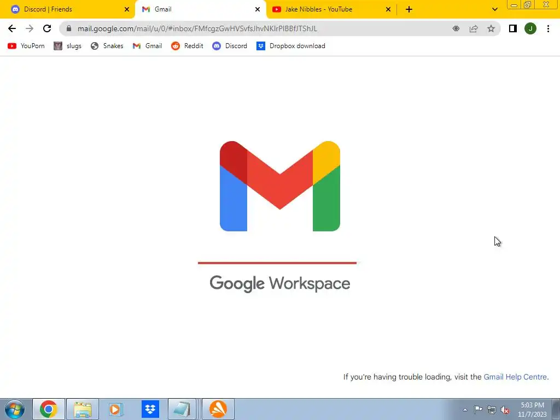560x420 pixels.
Task: Close the Jake Nibbles YouTube tab
Action: pyautogui.click(x=388, y=9)
